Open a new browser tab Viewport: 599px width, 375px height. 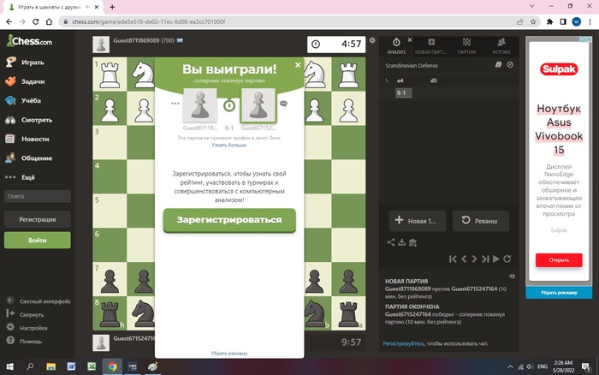[112, 7]
